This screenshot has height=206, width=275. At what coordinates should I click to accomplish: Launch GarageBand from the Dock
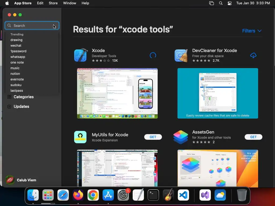click(x=168, y=195)
